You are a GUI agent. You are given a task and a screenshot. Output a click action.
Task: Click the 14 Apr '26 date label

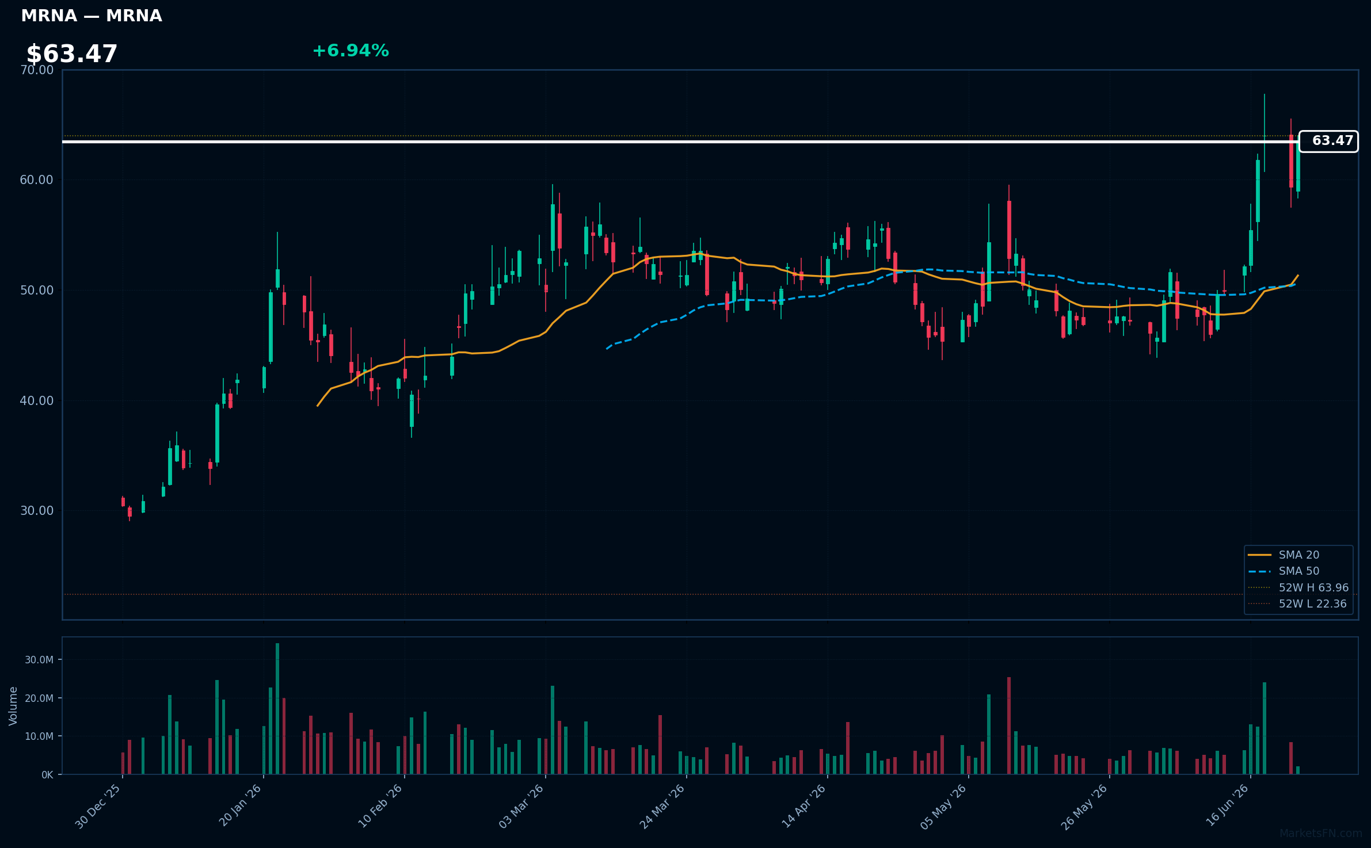coord(804,807)
